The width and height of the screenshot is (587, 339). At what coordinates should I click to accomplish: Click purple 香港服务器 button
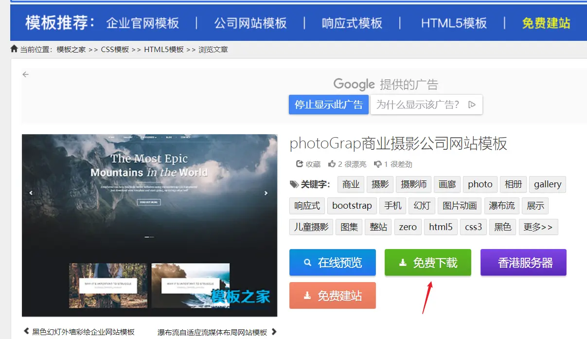(523, 263)
